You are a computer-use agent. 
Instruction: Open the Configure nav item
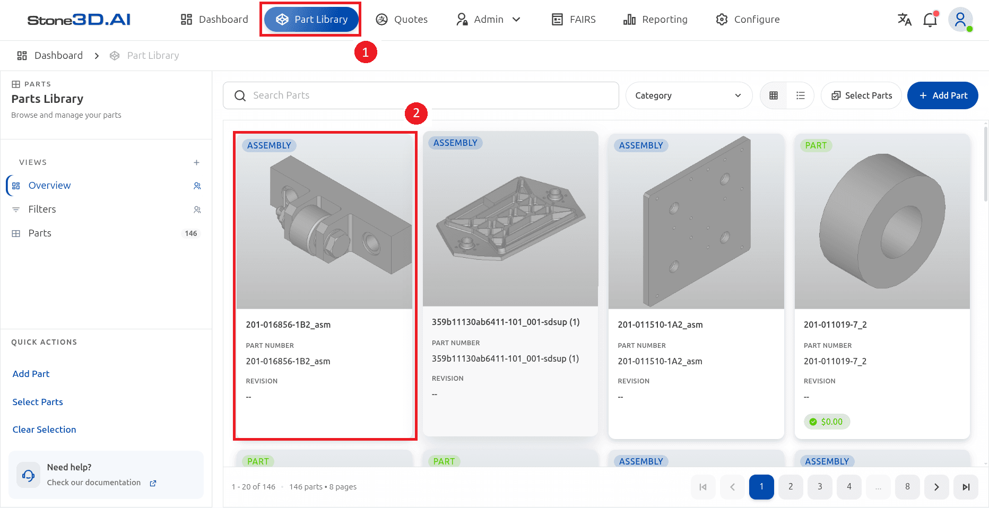(x=748, y=20)
